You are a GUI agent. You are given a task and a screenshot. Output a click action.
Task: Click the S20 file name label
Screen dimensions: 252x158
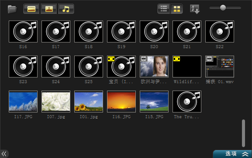[154, 47]
